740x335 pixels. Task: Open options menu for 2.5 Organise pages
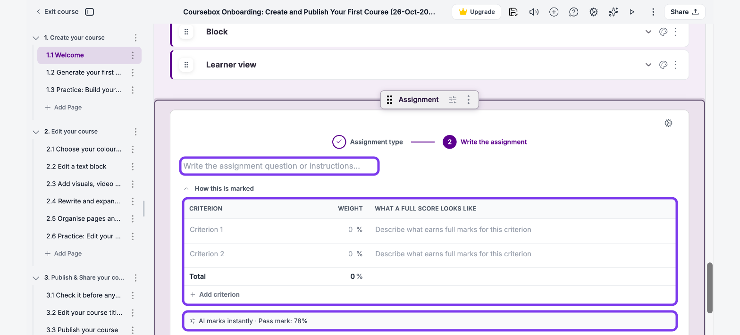tap(133, 219)
